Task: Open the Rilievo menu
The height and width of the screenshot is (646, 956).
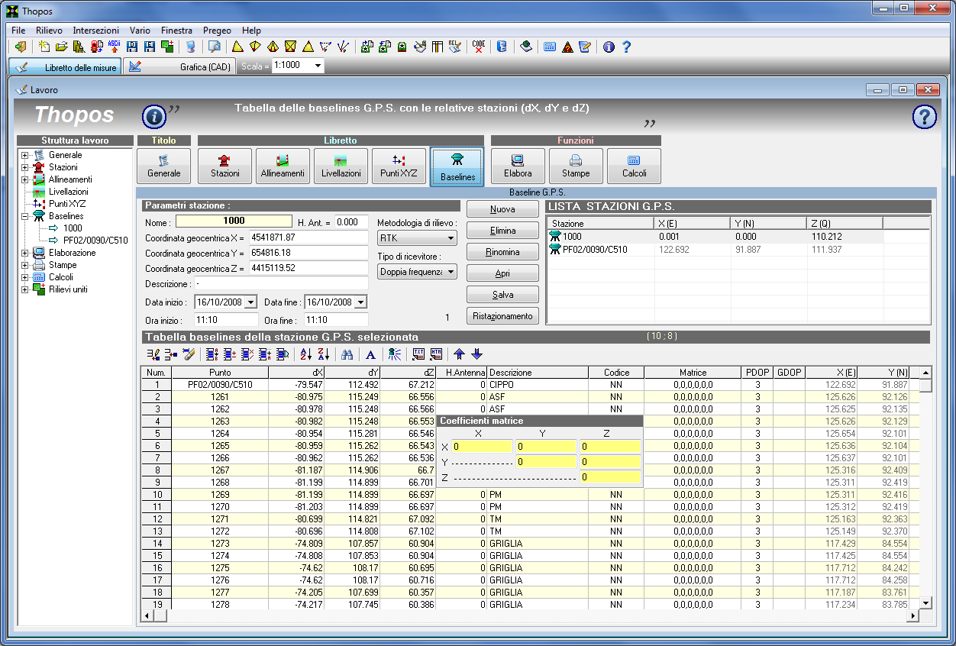Action: click(x=49, y=31)
